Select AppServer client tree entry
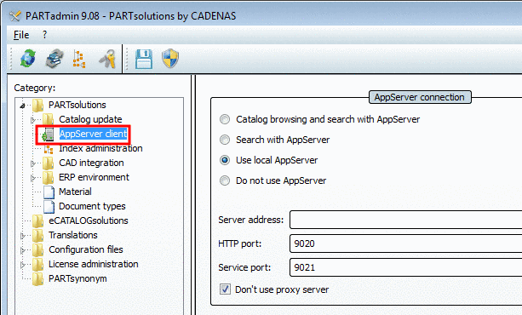The width and height of the screenshot is (522, 315). point(93,134)
